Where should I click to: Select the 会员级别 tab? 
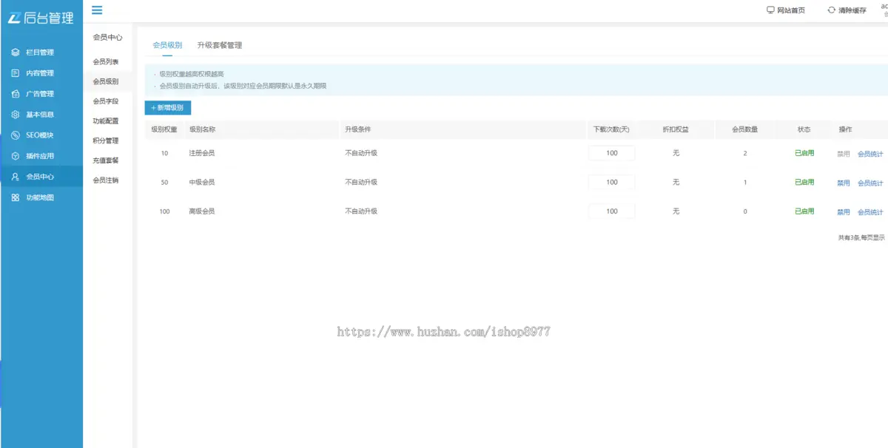click(167, 45)
